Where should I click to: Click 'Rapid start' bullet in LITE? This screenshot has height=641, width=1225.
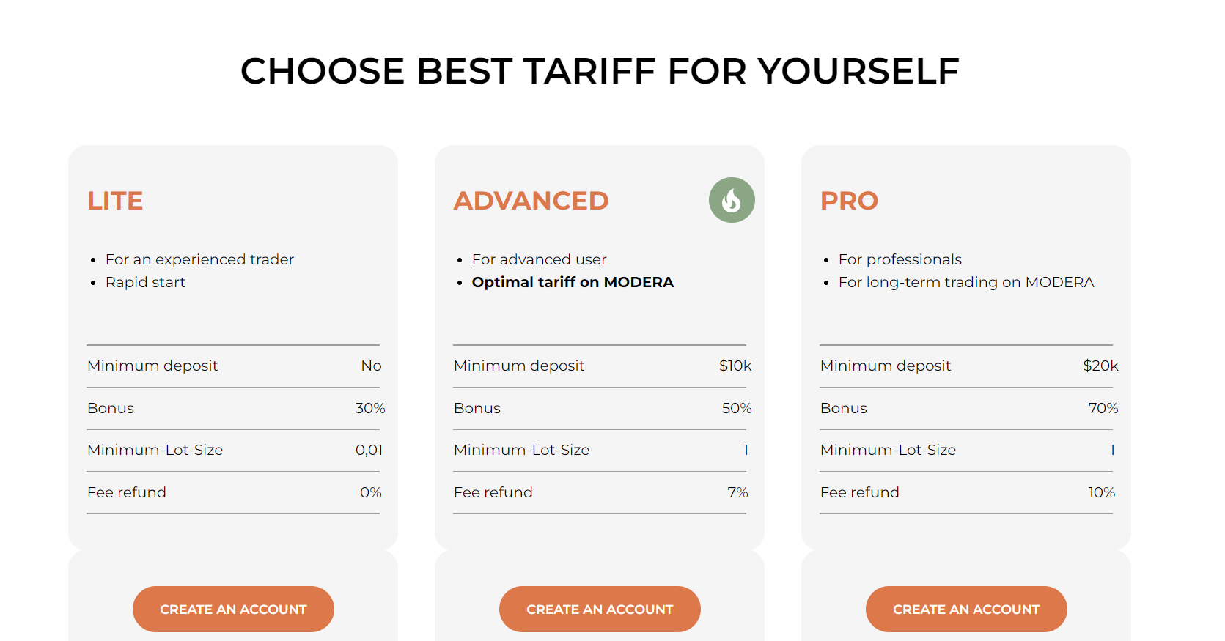(145, 282)
